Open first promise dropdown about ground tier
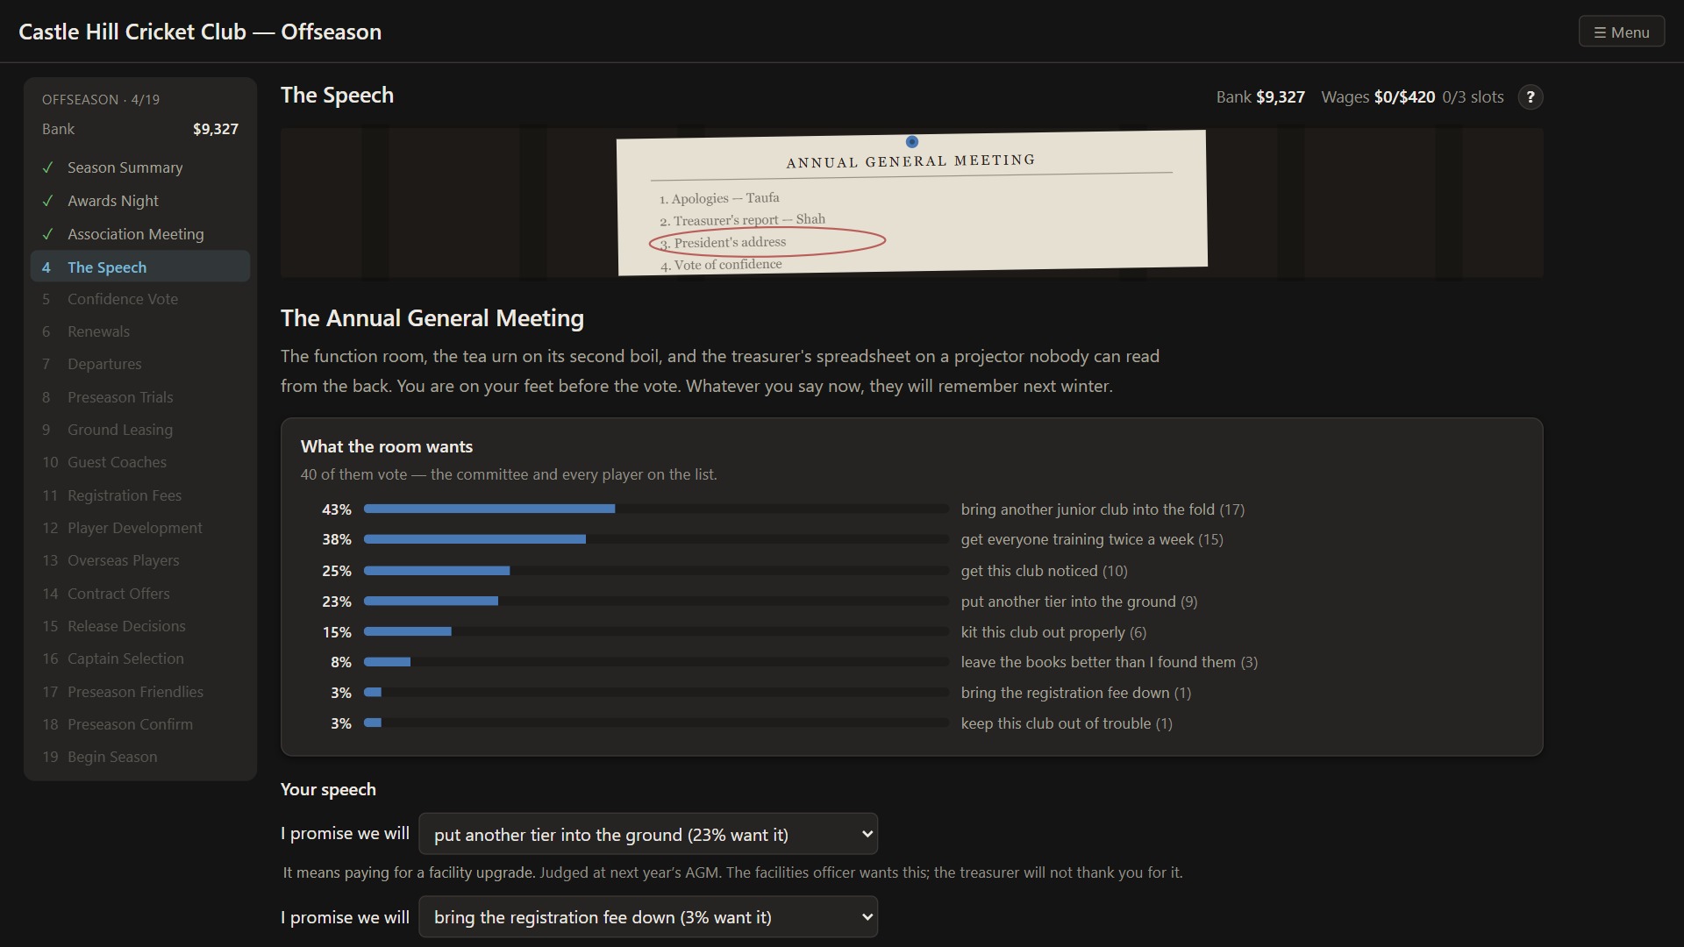Viewport: 1684px width, 947px height. 648,834
